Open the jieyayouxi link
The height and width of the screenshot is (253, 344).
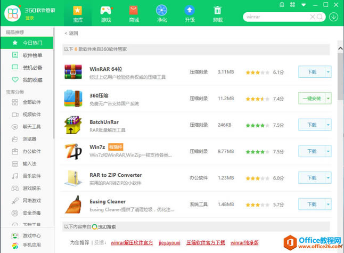click(169, 243)
